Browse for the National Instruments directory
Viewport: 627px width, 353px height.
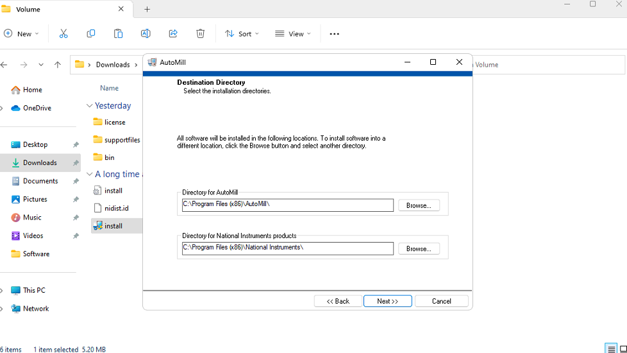419,248
